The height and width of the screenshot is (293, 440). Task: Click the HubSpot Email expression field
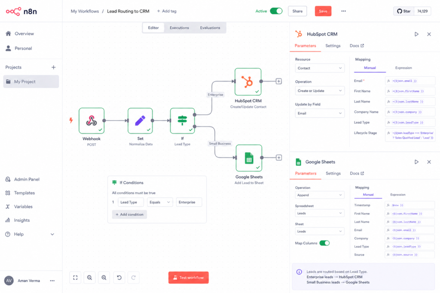[x=410, y=81]
